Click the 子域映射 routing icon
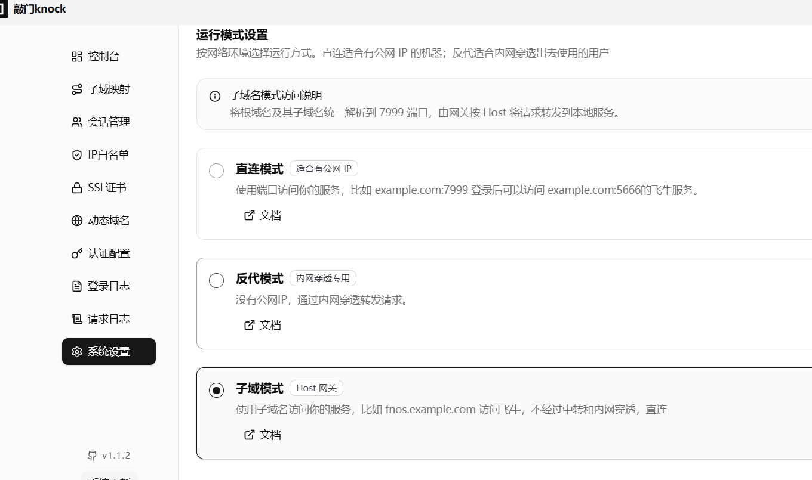The image size is (812, 480). [x=76, y=89]
